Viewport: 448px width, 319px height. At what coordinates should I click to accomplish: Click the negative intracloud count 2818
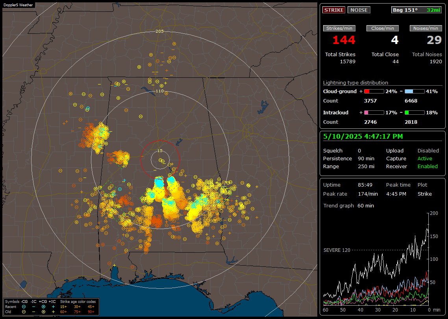point(411,122)
